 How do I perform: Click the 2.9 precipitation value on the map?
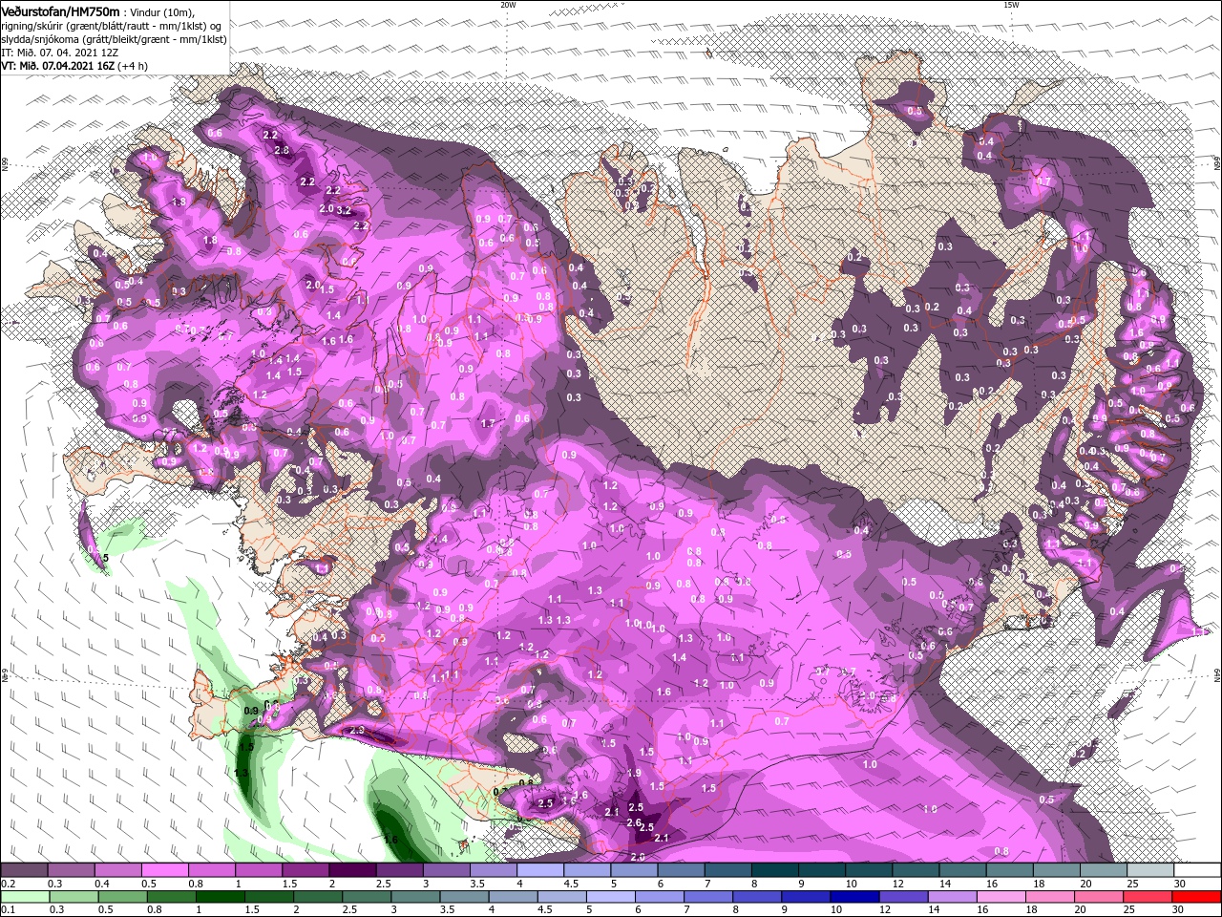point(358,730)
